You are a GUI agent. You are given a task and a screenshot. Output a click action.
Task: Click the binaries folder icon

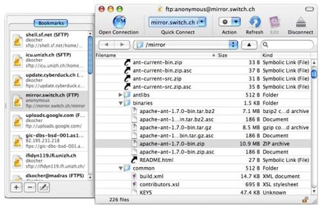pyautogui.click(x=128, y=103)
